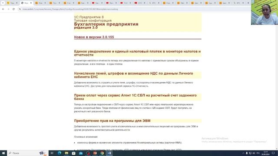Screen dimensions: 278x156
Task: Open the Windows notification center
Action: [x=273, y=153]
